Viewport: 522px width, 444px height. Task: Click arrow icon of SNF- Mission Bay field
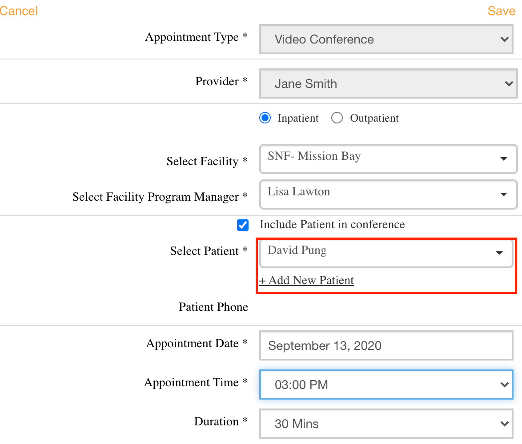tap(504, 159)
